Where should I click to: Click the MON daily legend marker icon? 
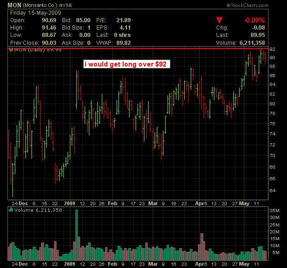(10, 50)
